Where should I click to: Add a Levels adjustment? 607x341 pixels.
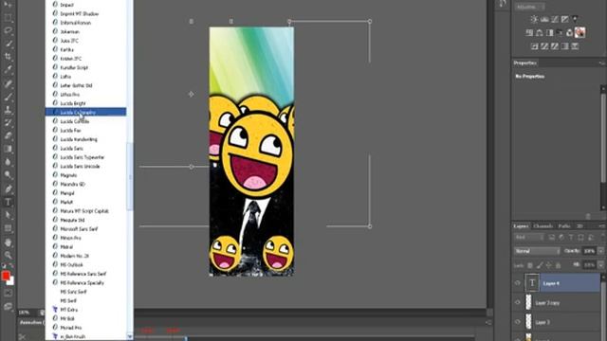pyautogui.click(x=544, y=19)
